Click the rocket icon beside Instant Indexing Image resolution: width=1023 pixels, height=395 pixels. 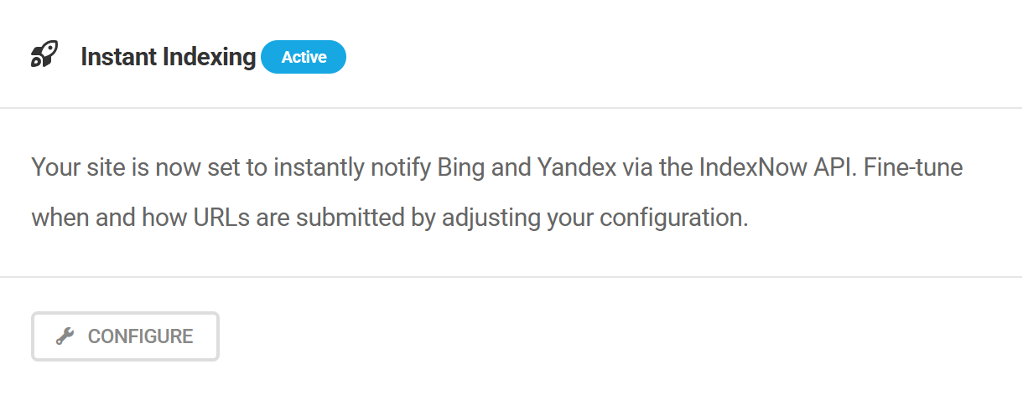pyautogui.click(x=44, y=56)
